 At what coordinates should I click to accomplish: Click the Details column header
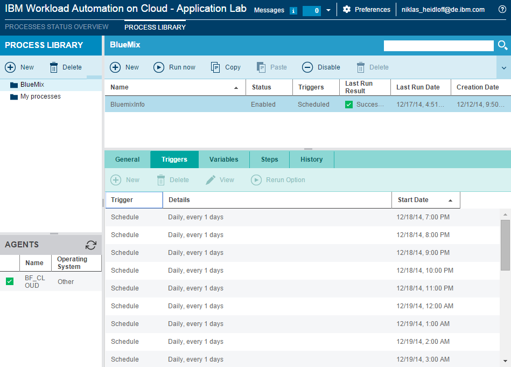(277, 199)
